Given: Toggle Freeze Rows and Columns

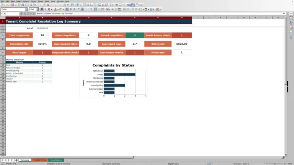Looking at the screenshot, I should pos(132,5).
